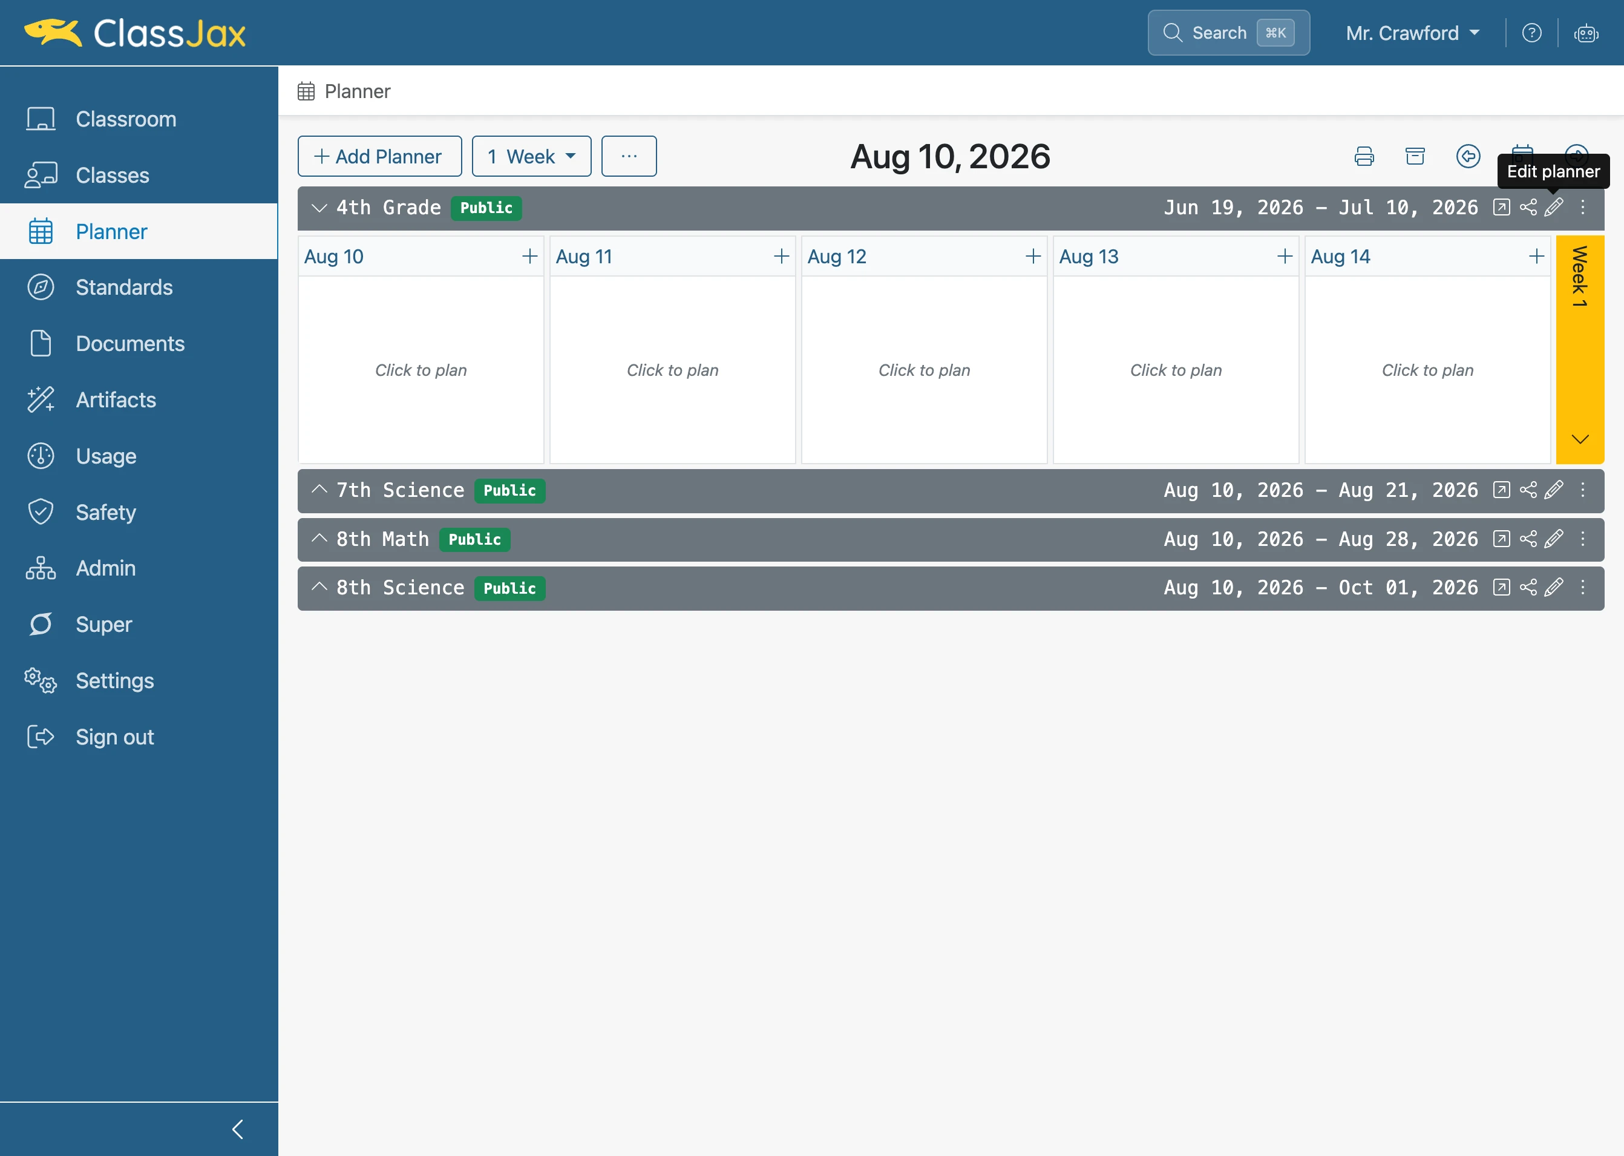This screenshot has height=1156, width=1624.
Task: Click the ClassJax logo
Action: (x=135, y=33)
